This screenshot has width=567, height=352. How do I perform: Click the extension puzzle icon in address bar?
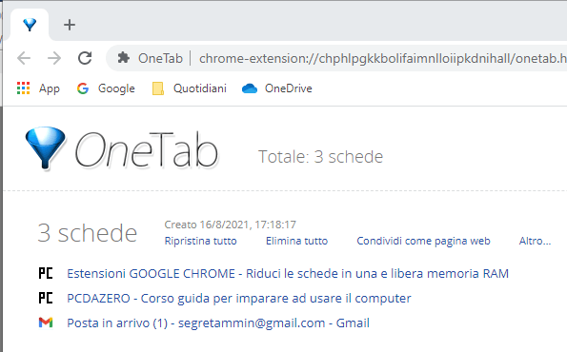tap(124, 58)
